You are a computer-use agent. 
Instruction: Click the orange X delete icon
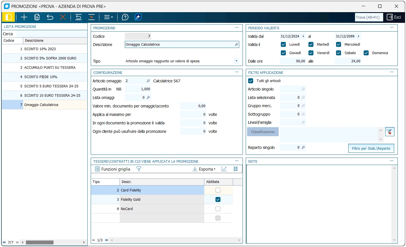point(63,17)
